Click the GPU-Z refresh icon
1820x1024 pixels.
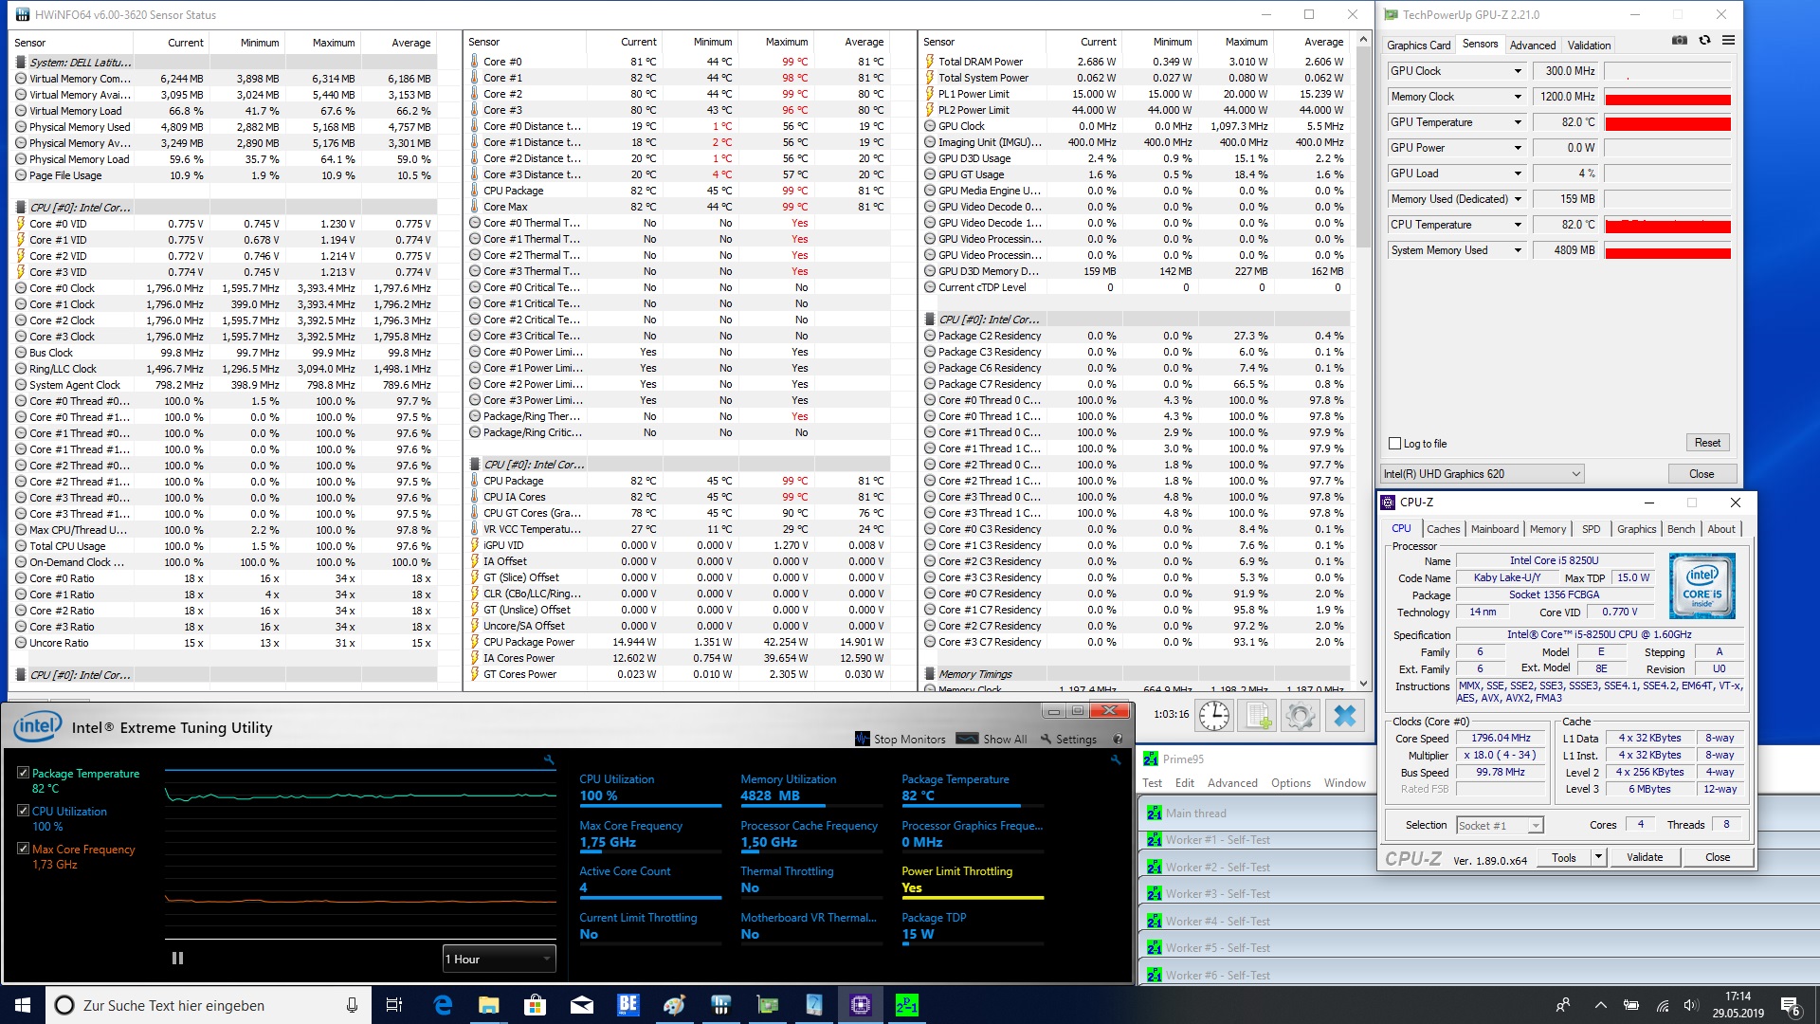[1704, 41]
